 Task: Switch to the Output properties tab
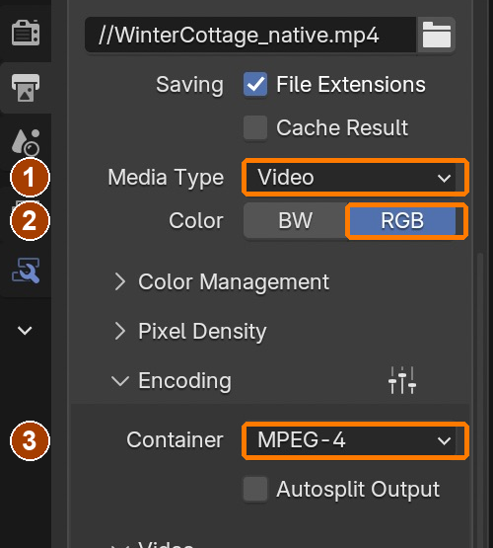tap(26, 87)
